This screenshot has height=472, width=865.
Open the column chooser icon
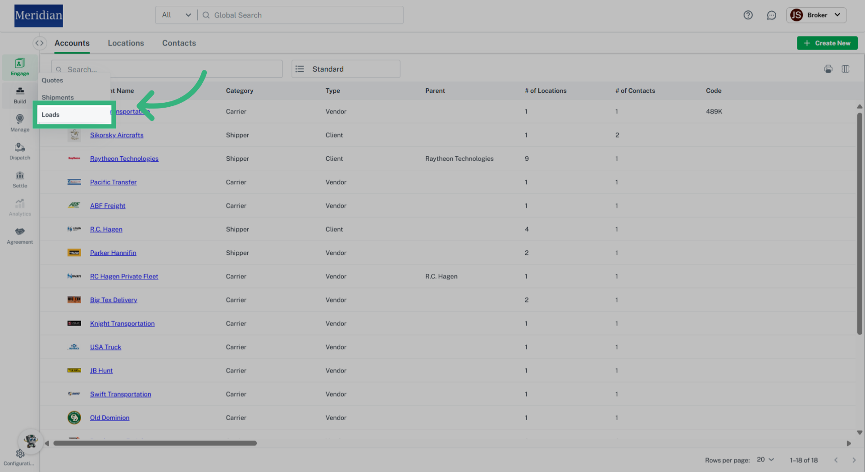coord(845,69)
